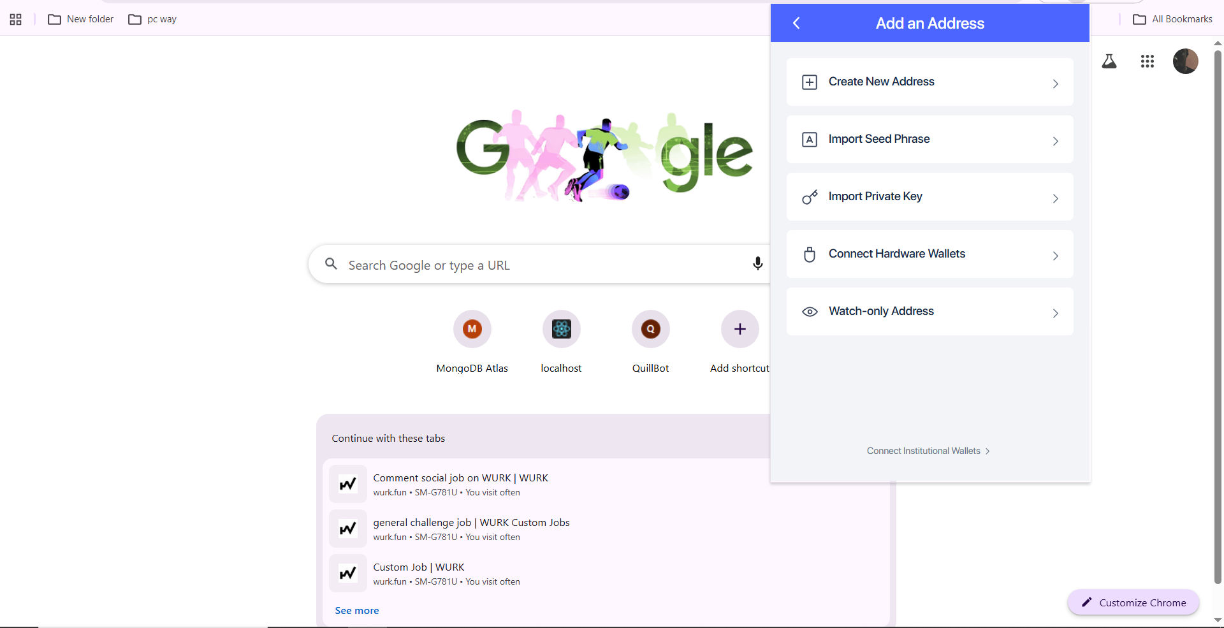Click the key icon for Import Private Key
Screen dimensions: 1224x628
810,197
